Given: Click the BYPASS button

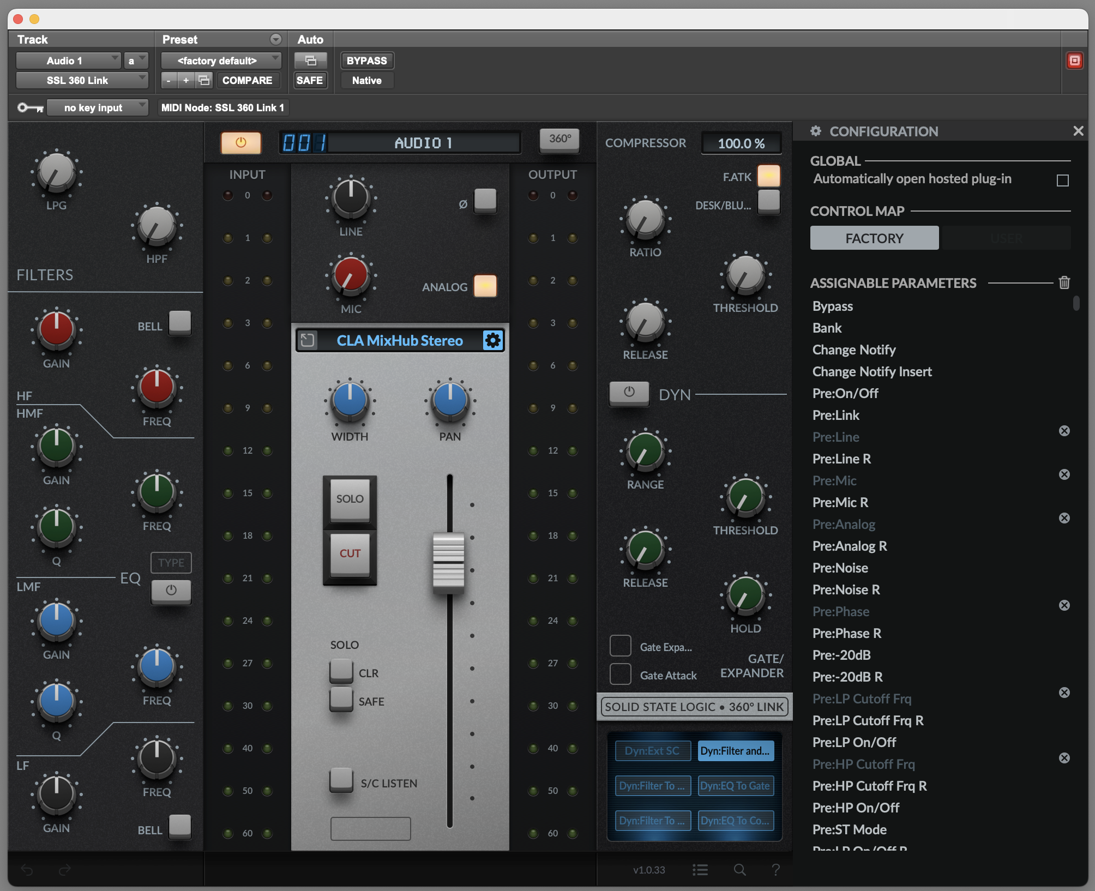Looking at the screenshot, I should [x=366, y=61].
